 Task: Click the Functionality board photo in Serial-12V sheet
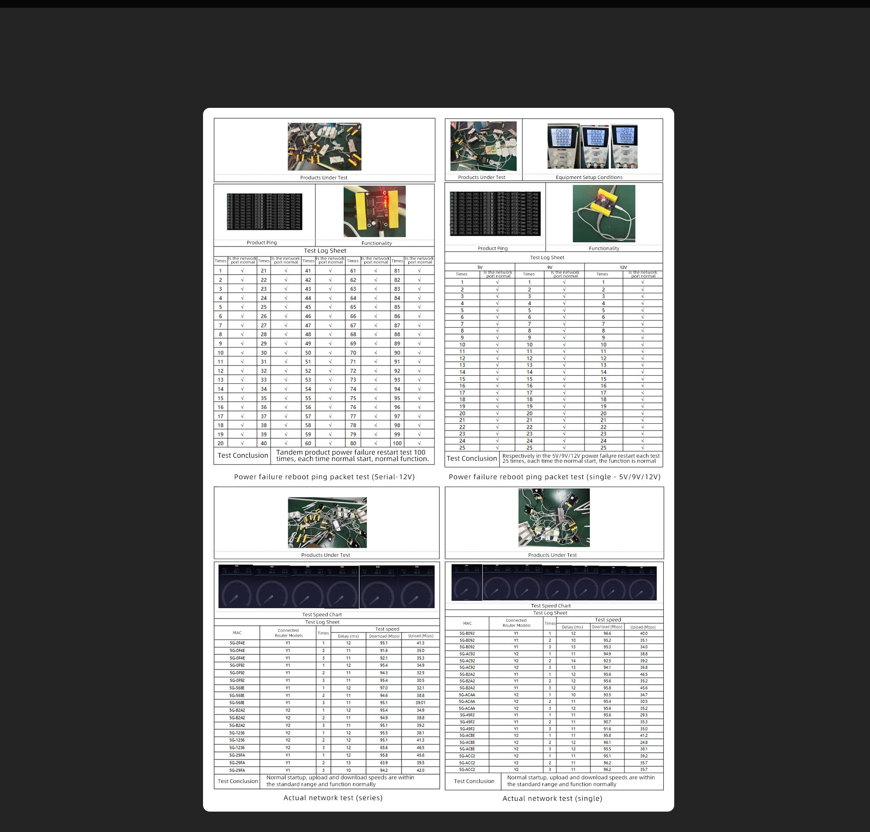pos(375,212)
